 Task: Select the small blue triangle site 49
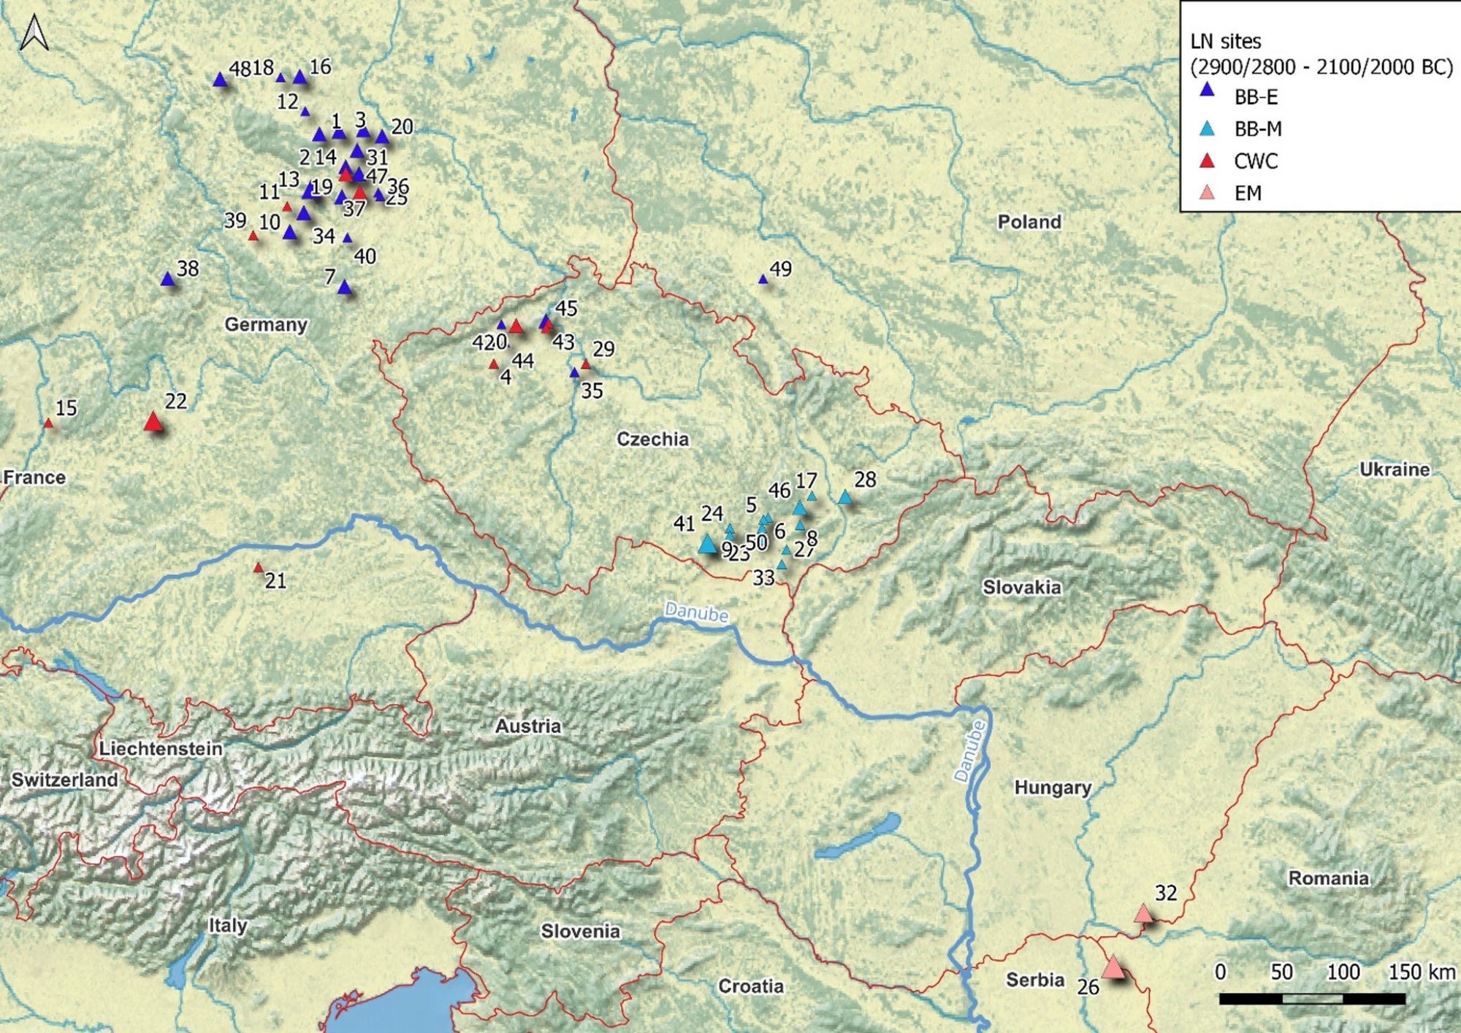(x=763, y=280)
